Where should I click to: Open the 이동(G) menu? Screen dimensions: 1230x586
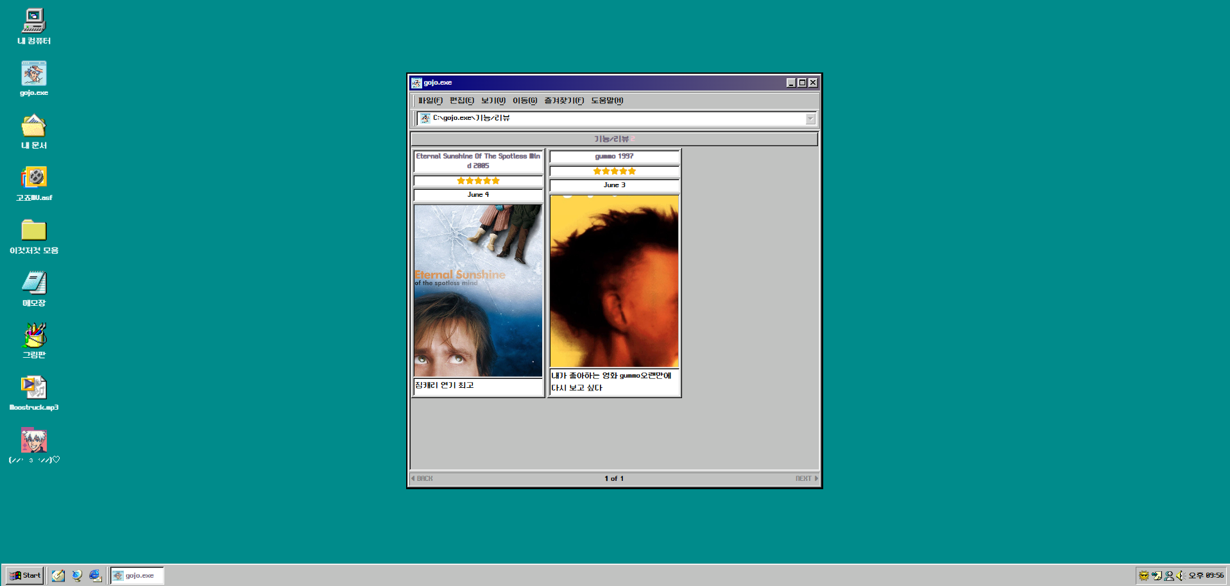pyautogui.click(x=525, y=101)
